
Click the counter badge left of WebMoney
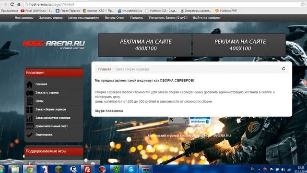pyautogui.click(x=178, y=120)
